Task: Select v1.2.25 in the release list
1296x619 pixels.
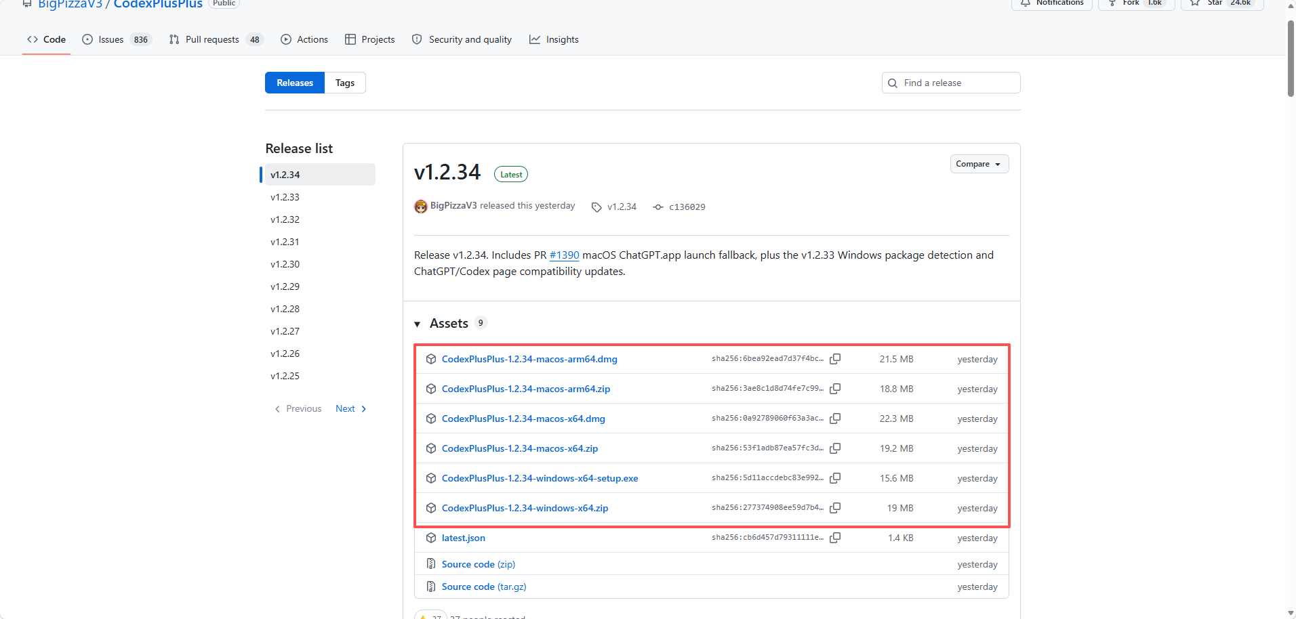Action: tap(320, 376)
